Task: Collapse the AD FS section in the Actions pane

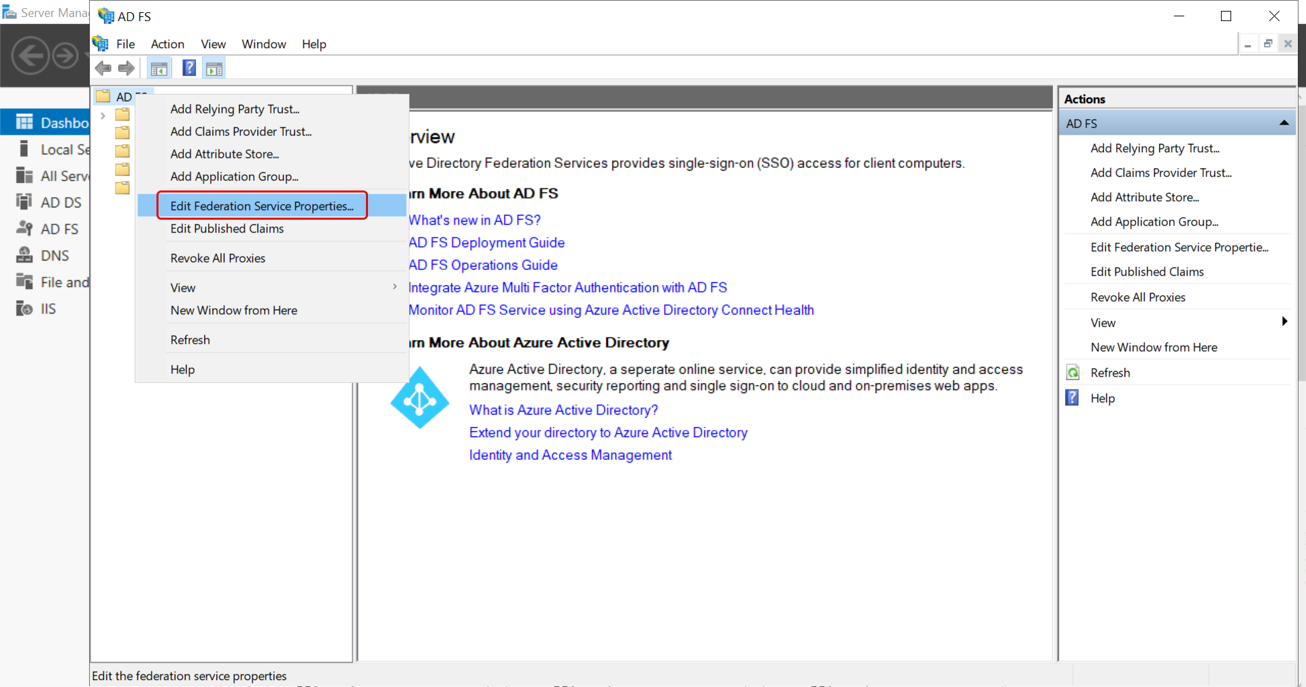Action: (1284, 123)
